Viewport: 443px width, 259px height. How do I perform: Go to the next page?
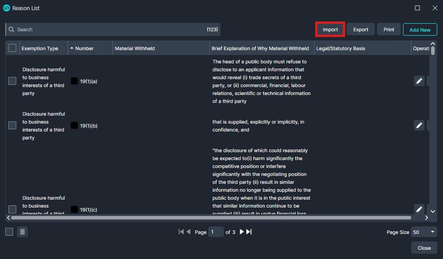pyautogui.click(x=241, y=232)
